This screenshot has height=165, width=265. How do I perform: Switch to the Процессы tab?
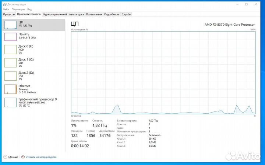click(9, 14)
